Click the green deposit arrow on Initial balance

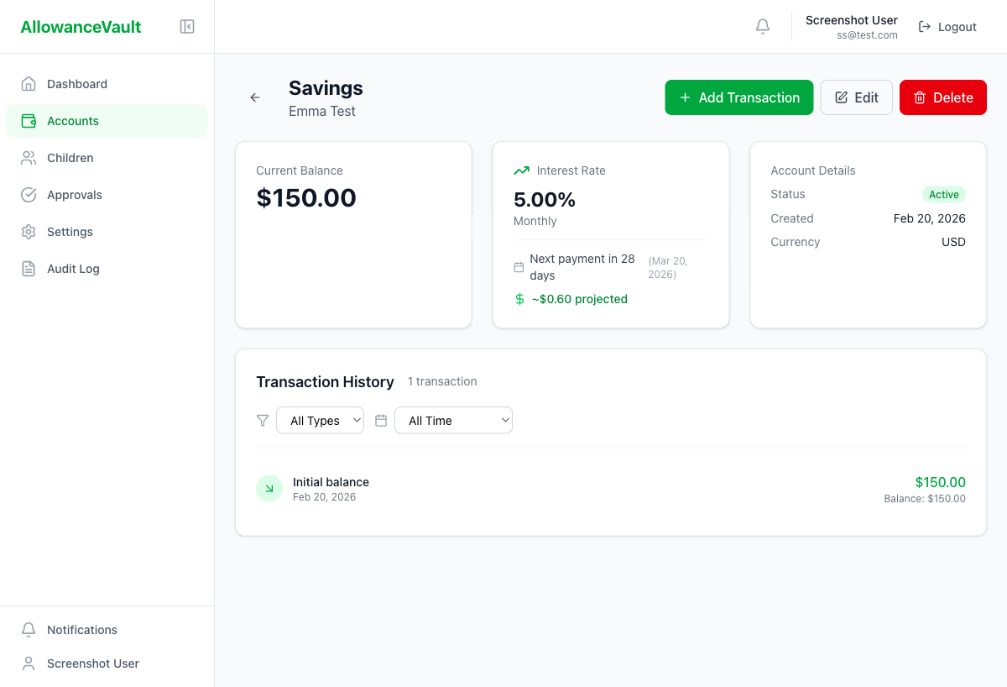(x=269, y=488)
